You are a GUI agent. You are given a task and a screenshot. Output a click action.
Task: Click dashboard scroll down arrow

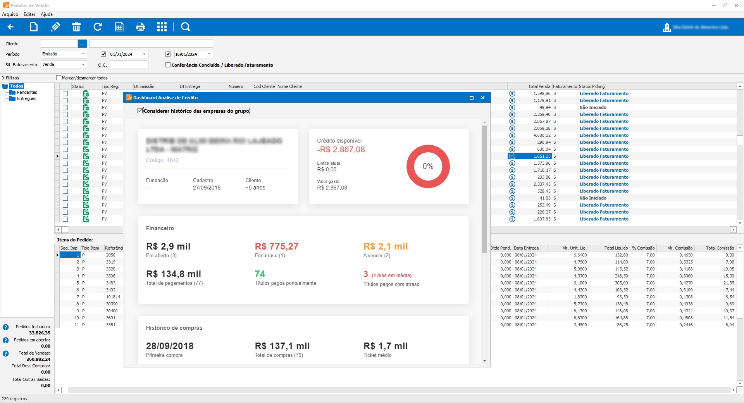coord(484,361)
